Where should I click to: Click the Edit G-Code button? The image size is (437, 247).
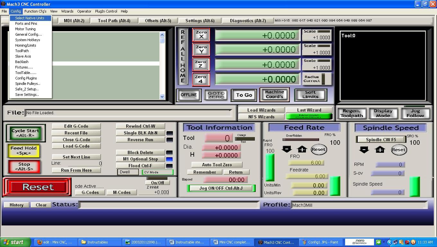click(x=76, y=126)
